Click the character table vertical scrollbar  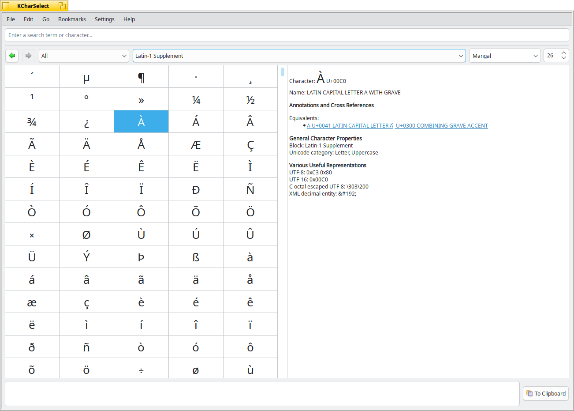pyautogui.click(x=282, y=72)
